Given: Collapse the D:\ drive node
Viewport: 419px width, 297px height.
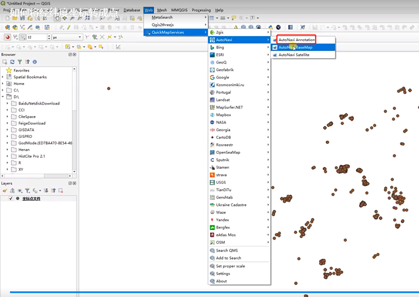Looking at the screenshot, I should (x=3, y=97).
